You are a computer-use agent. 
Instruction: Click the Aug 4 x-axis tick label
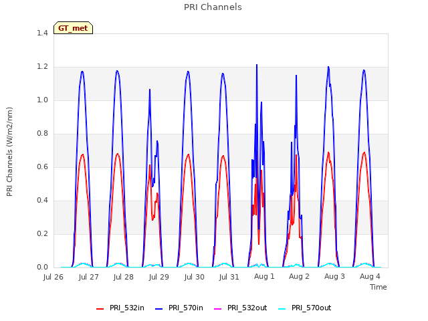pos(370,276)
